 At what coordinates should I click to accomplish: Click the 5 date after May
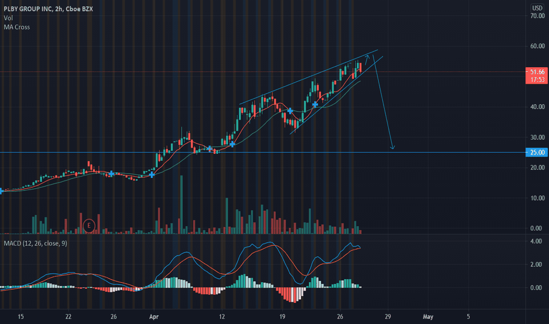click(x=468, y=317)
